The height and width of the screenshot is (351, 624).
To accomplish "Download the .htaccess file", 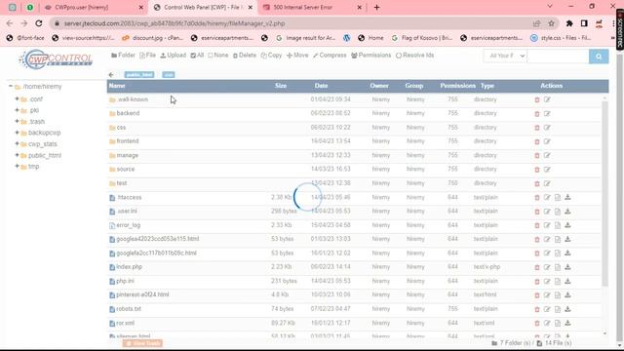I will 567,197.
